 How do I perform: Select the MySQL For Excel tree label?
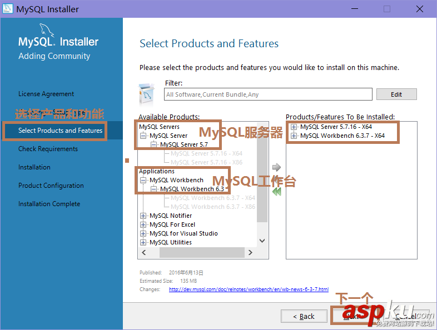(172, 225)
